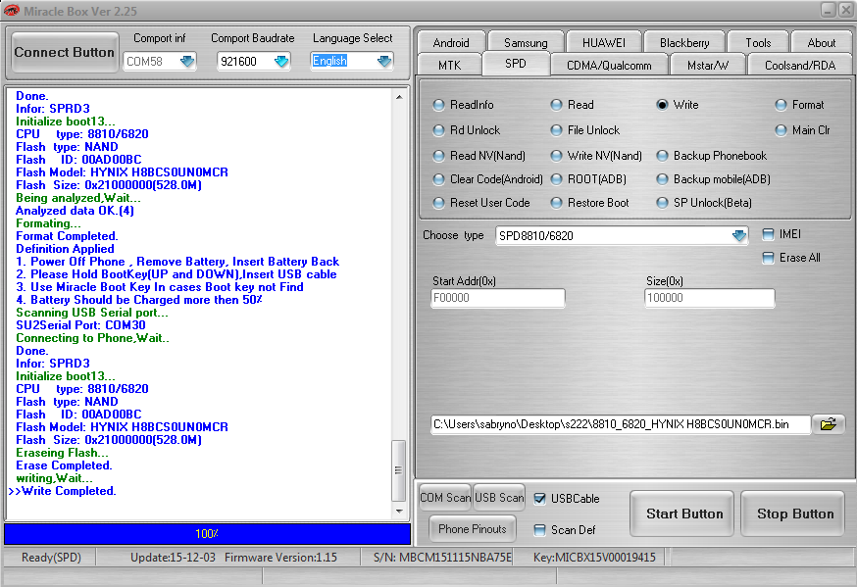
Task: Open the Blackberry tab
Action: (684, 42)
